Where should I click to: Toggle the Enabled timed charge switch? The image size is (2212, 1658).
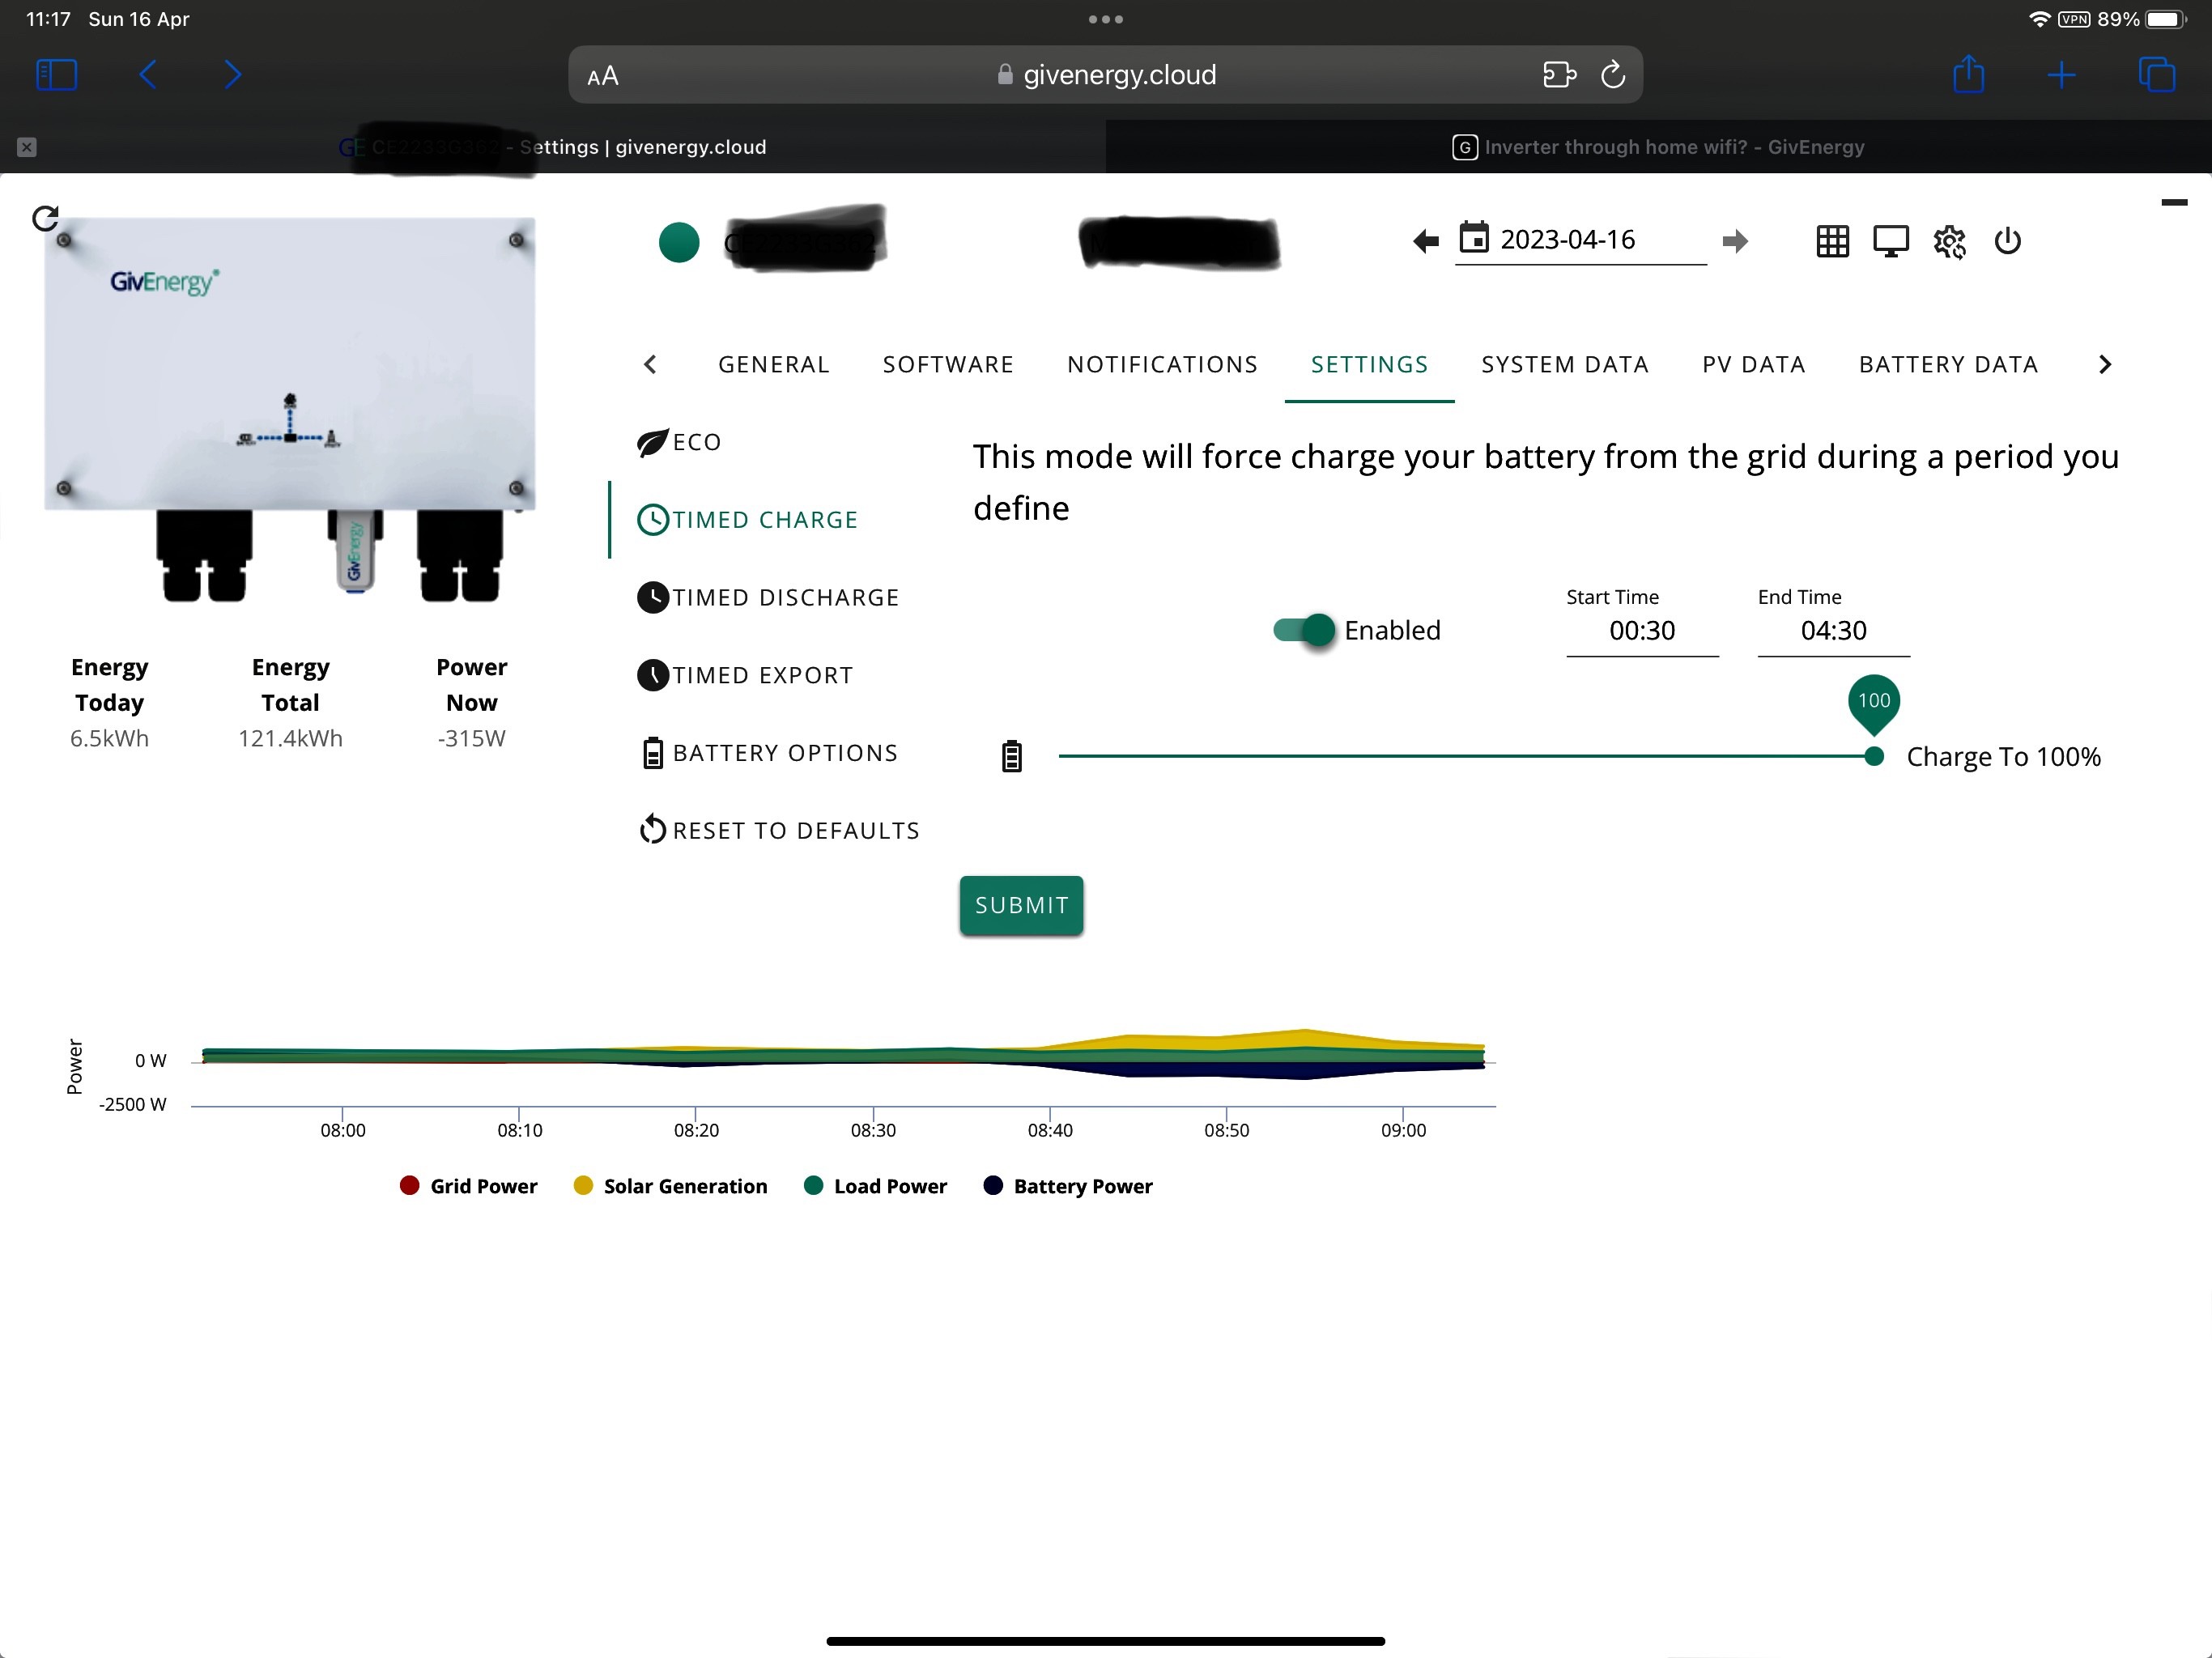click(1304, 630)
